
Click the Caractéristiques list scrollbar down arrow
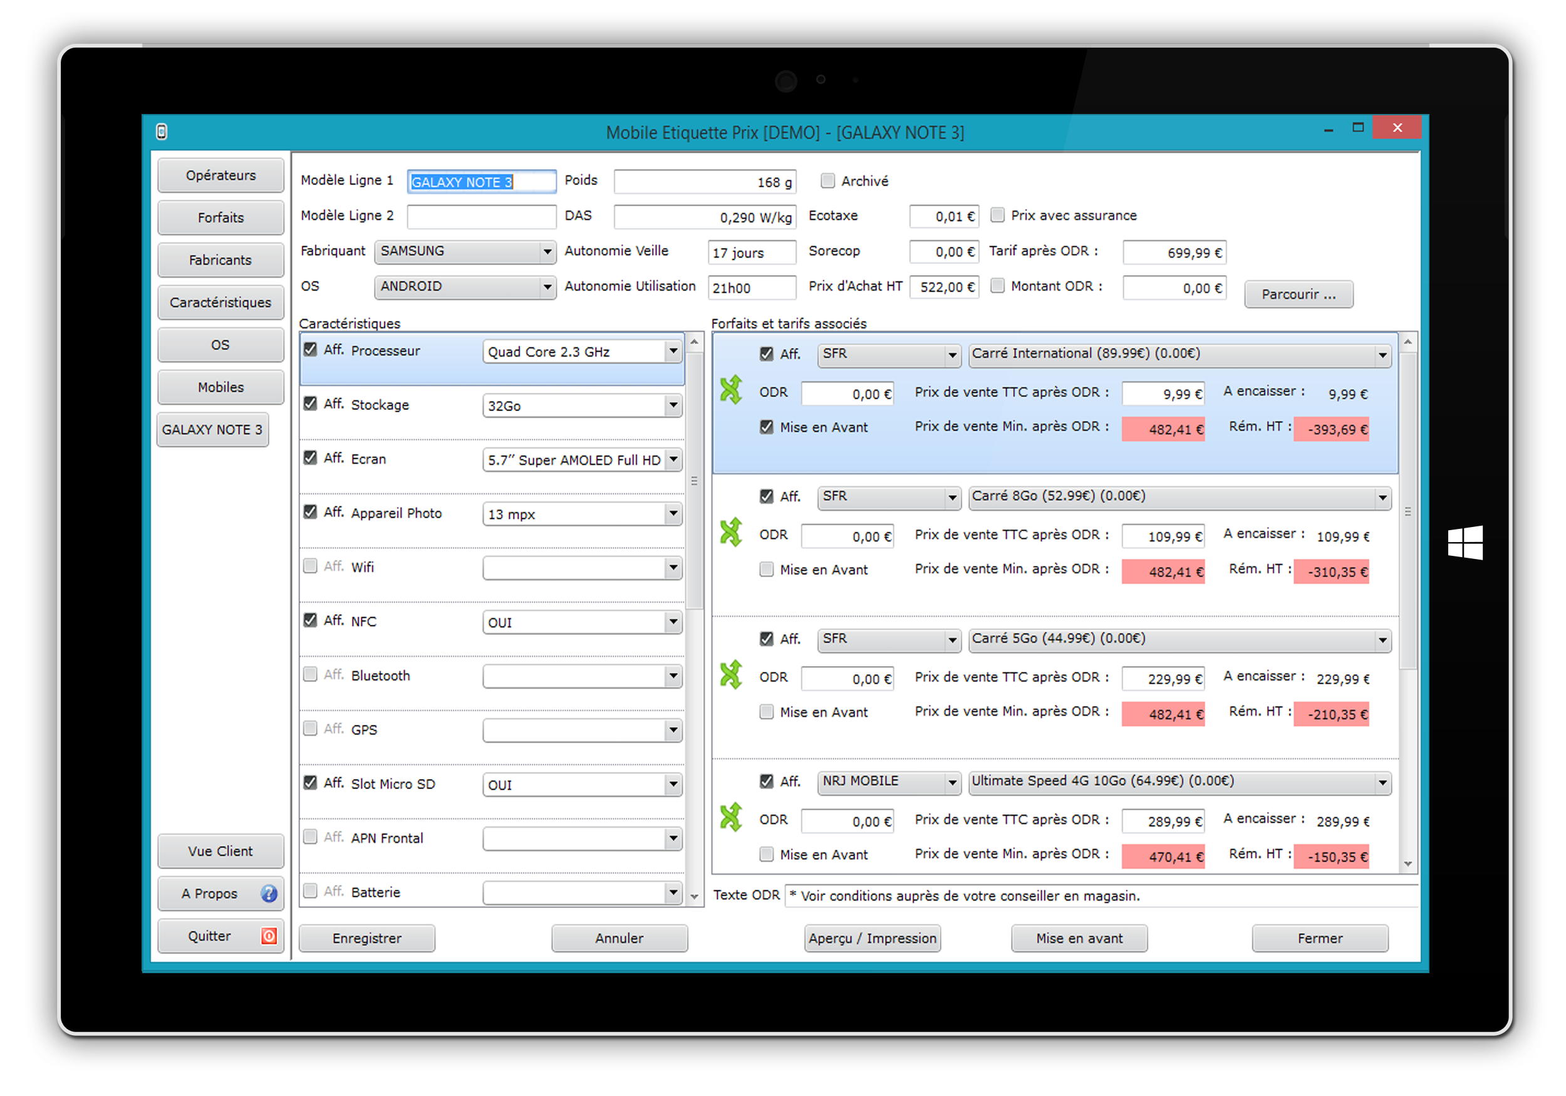tap(694, 897)
